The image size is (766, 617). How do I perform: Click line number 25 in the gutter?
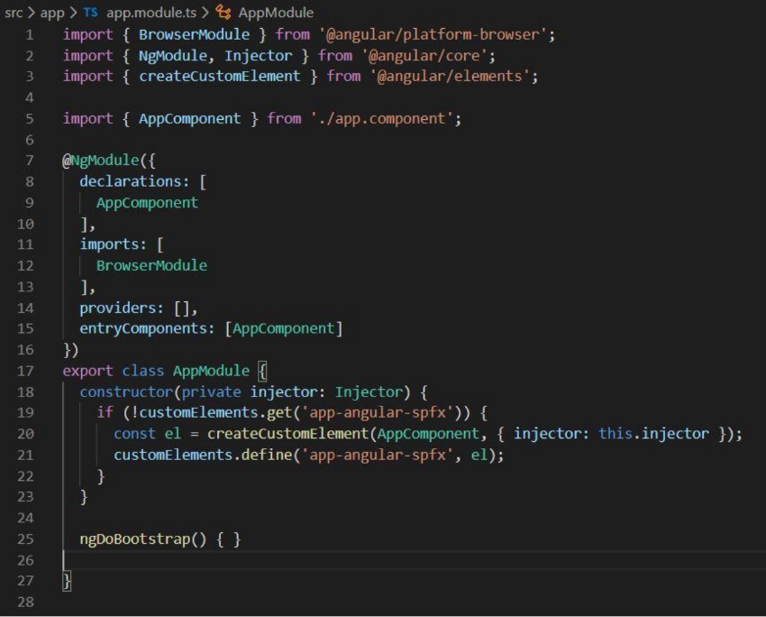(x=25, y=539)
